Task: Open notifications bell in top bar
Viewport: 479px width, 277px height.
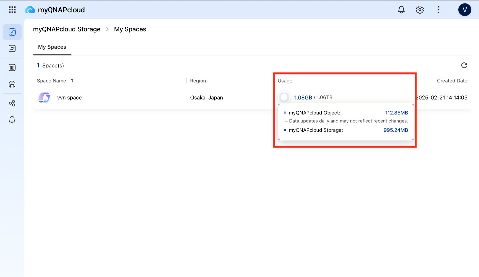Action: click(x=401, y=10)
